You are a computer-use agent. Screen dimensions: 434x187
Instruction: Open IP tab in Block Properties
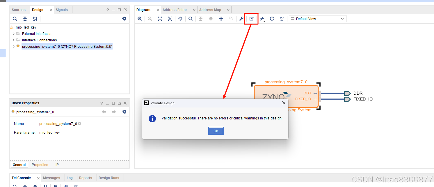(x=57, y=165)
